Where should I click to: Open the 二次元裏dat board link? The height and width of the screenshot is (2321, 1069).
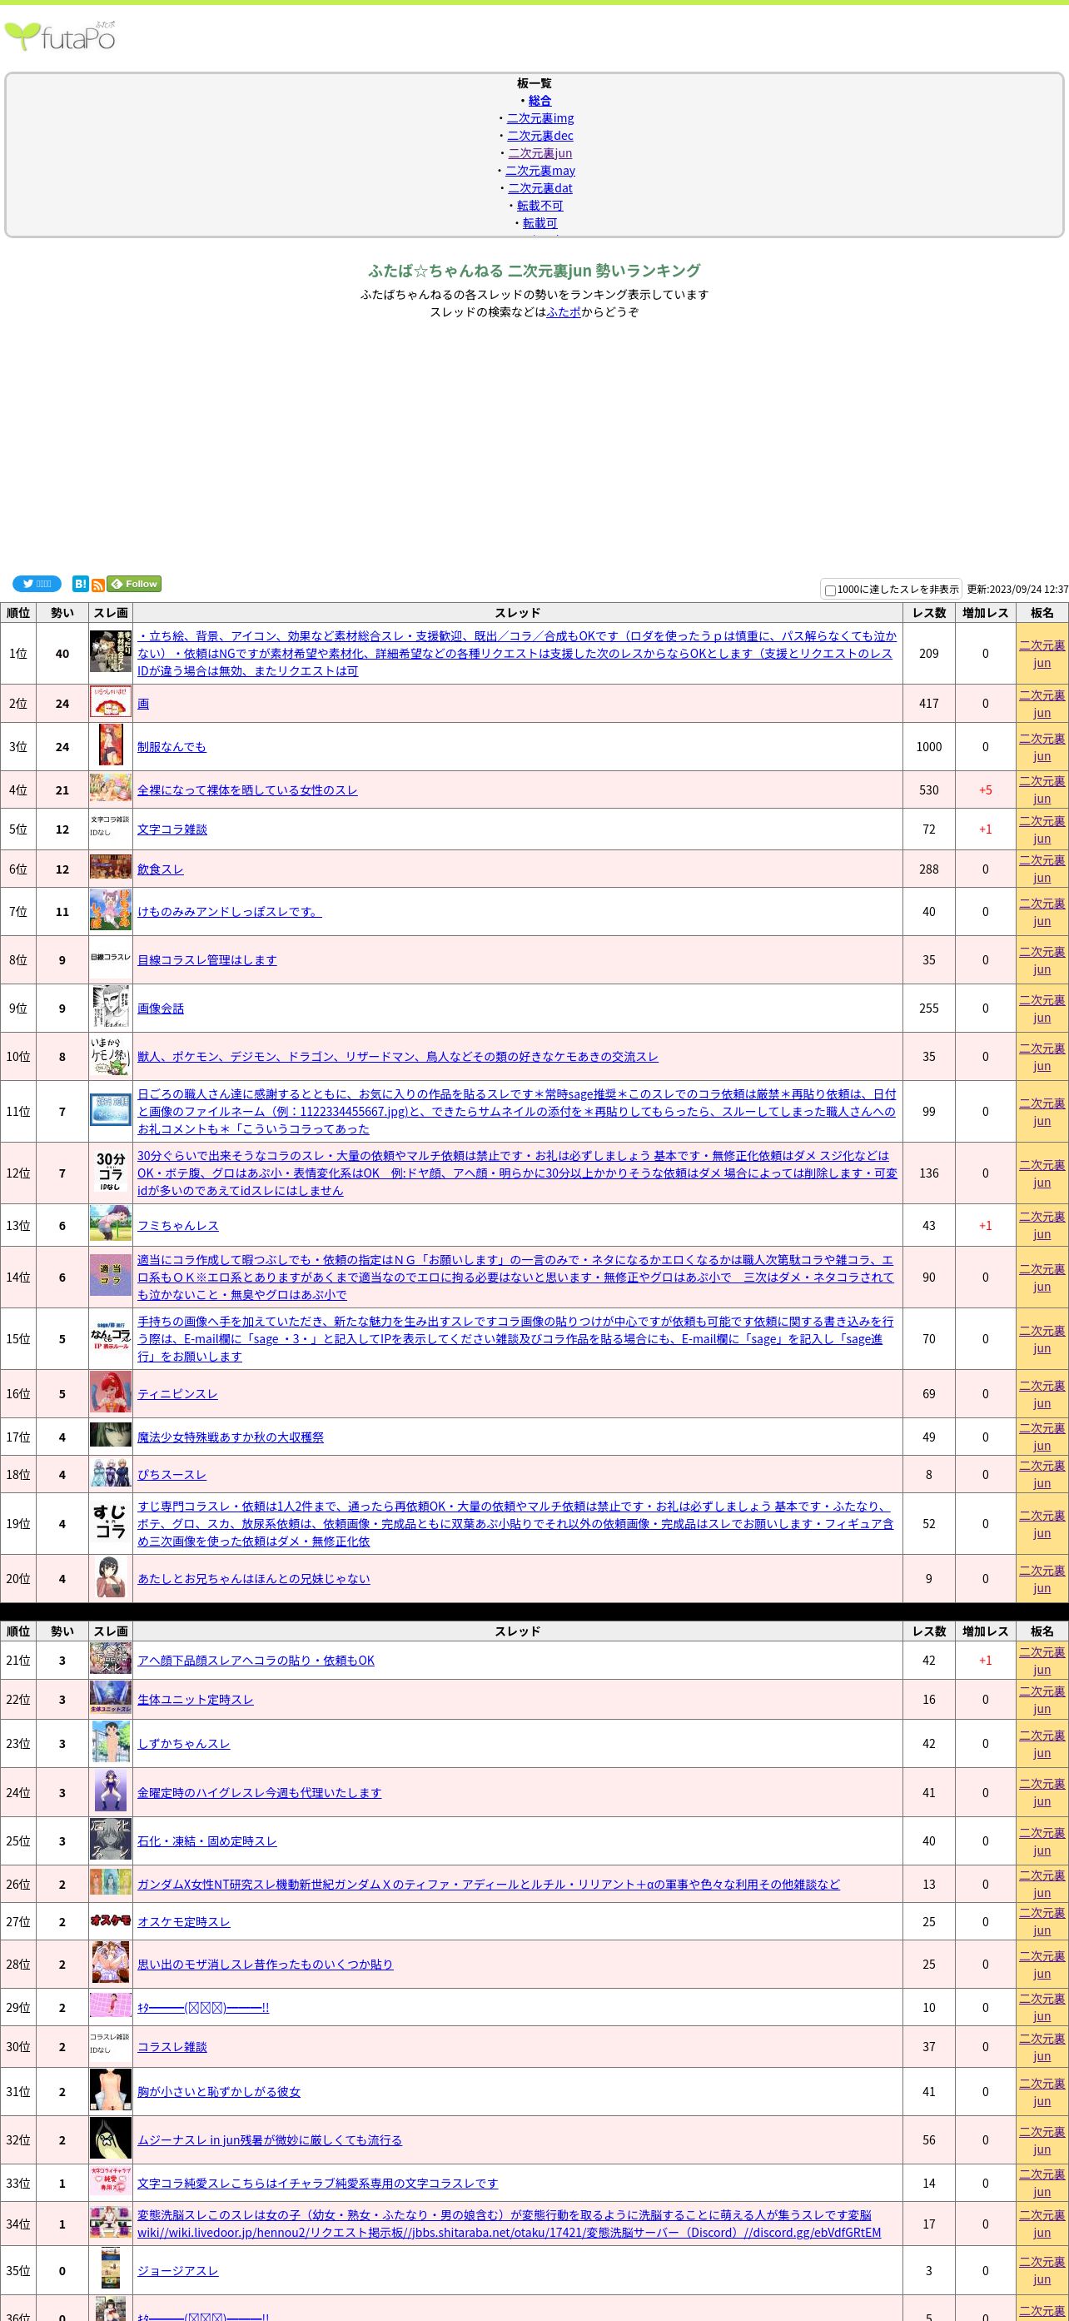click(x=539, y=187)
